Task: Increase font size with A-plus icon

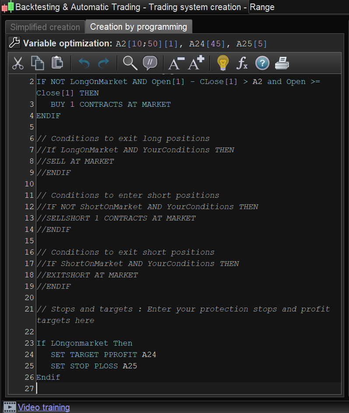Action: (196, 63)
